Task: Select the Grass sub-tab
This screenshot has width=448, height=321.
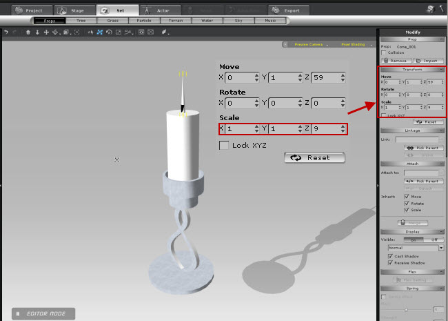Action: [x=113, y=21]
